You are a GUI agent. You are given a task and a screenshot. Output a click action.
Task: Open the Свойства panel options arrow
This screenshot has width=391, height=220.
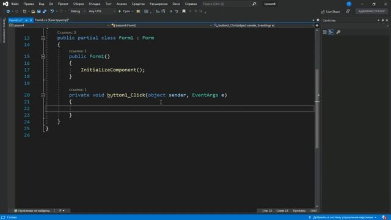pyautogui.click(x=379, y=20)
